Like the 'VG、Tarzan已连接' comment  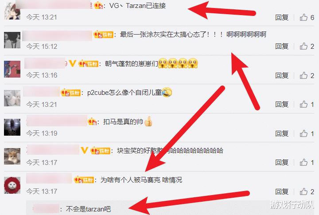pos(307,17)
